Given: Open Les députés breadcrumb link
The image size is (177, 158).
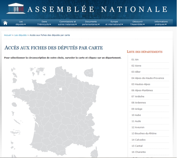Looking at the screenshot, I should [20, 35].
